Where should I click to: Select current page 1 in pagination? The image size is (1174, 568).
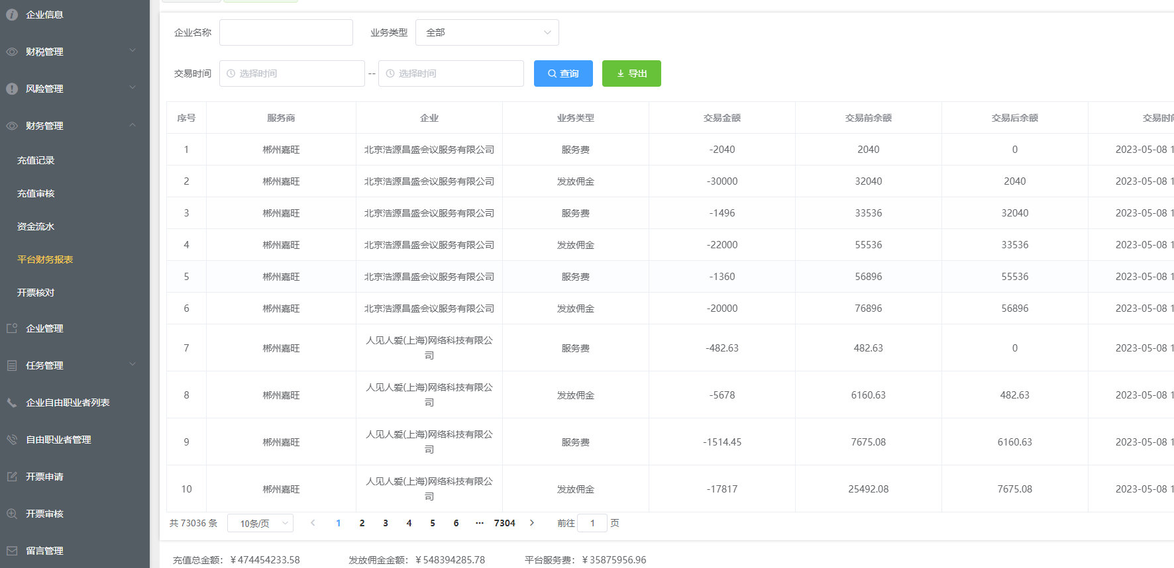pyautogui.click(x=339, y=523)
